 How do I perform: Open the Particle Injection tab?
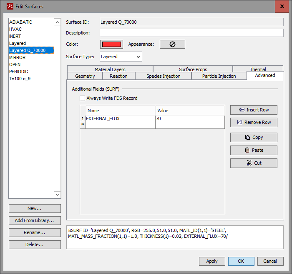219,76
